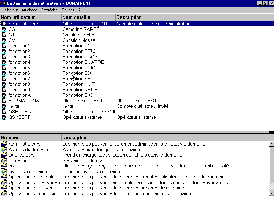Click the detailed name Officier de sécurité AS/400
The width and height of the screenshot is (274, 197).
pos(89,112)
